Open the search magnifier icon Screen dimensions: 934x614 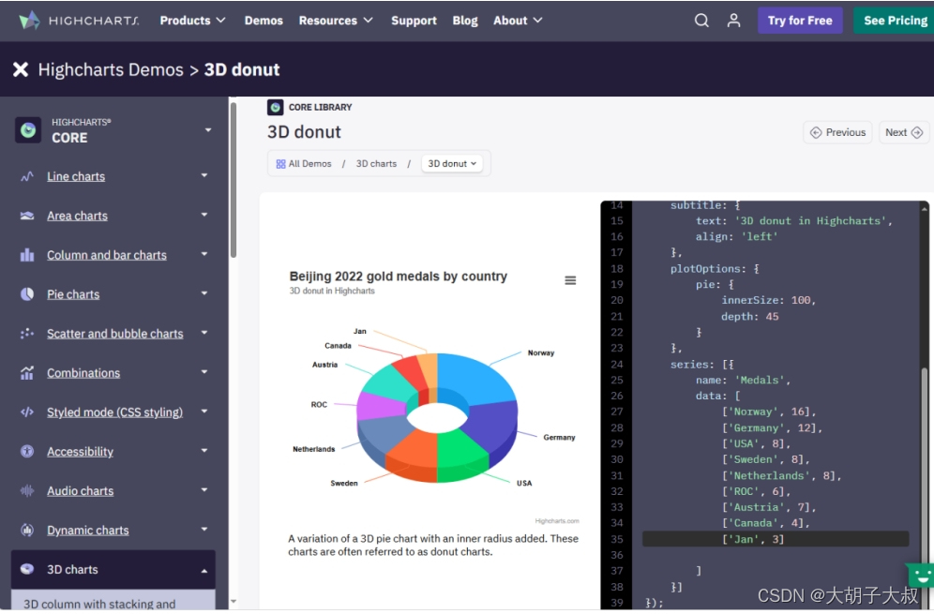click(701, 21)
